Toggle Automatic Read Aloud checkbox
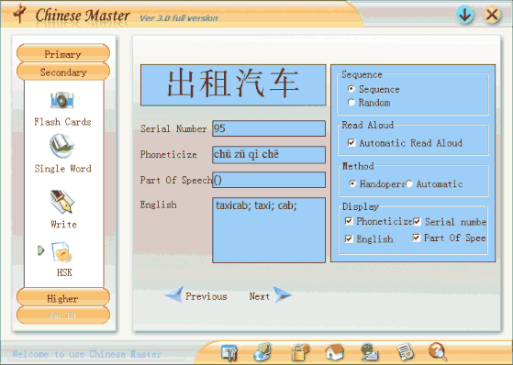 [351, 142]
